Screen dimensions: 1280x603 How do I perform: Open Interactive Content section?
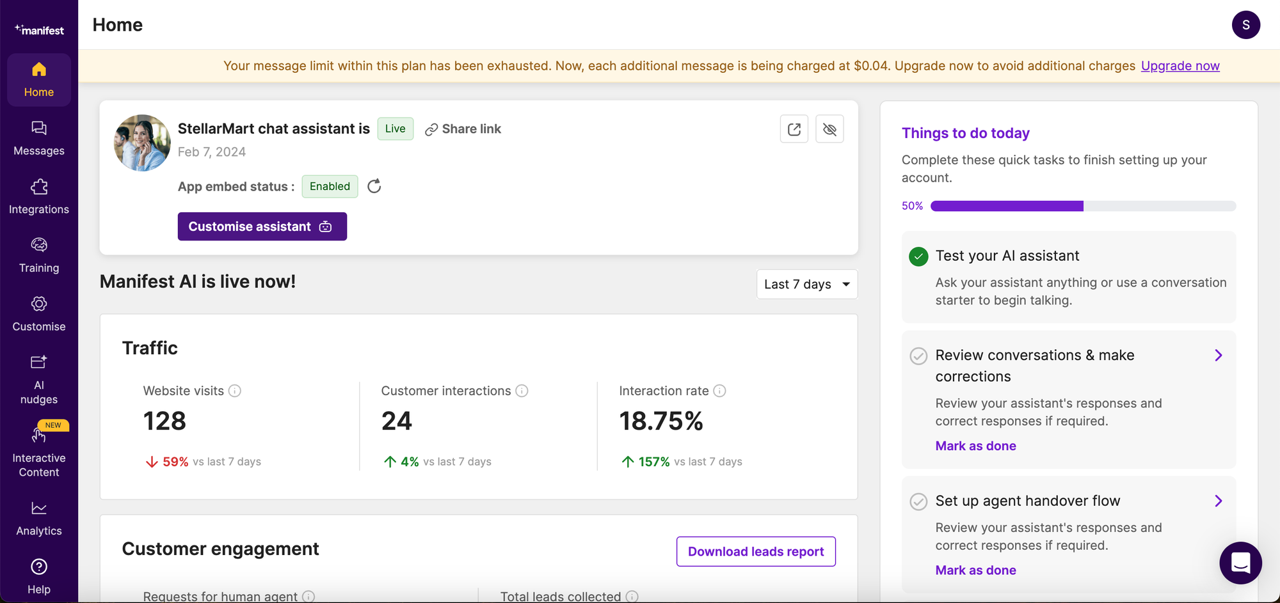[x=39, y=452]
